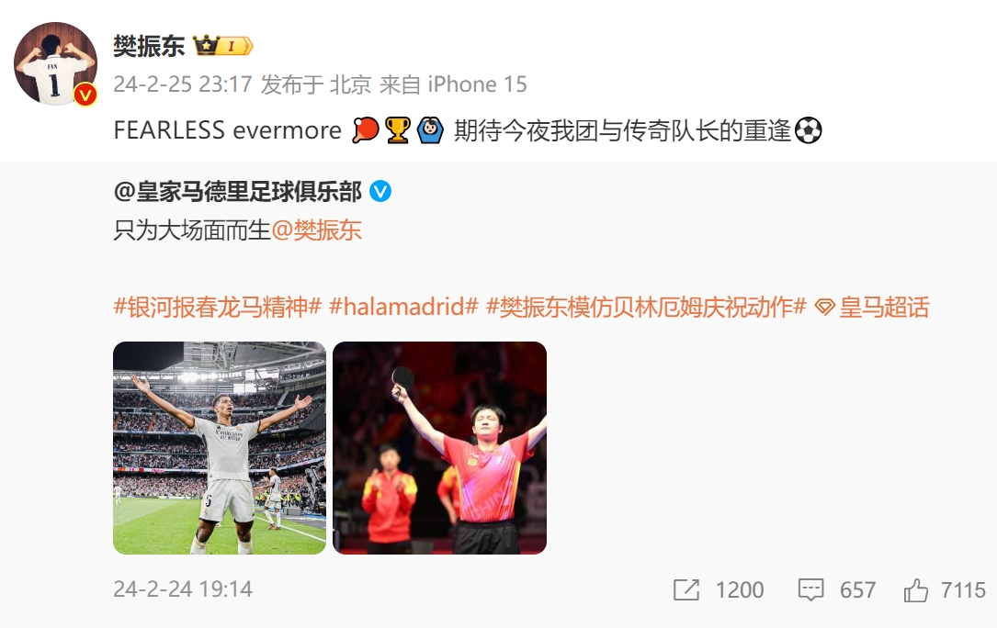Open @皇家马德里足球俱乐部 account link
997x628 pixels.
(x=237, y=191)
